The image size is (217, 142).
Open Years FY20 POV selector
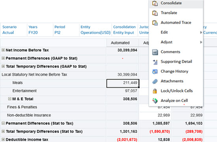point(40,30)
